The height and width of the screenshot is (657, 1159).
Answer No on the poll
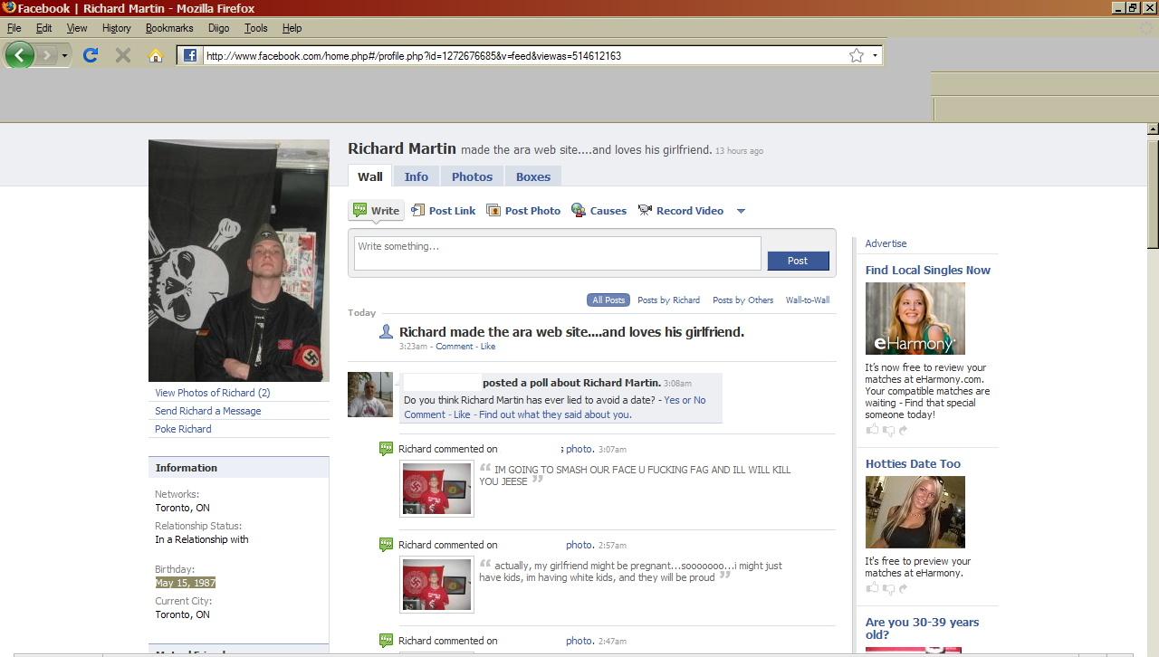tap(699, 400)
